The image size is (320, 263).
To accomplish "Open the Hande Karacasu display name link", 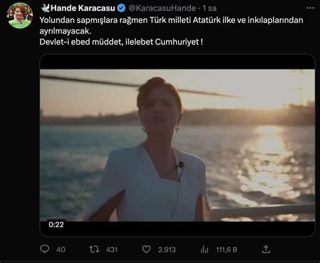I will 83,8.
